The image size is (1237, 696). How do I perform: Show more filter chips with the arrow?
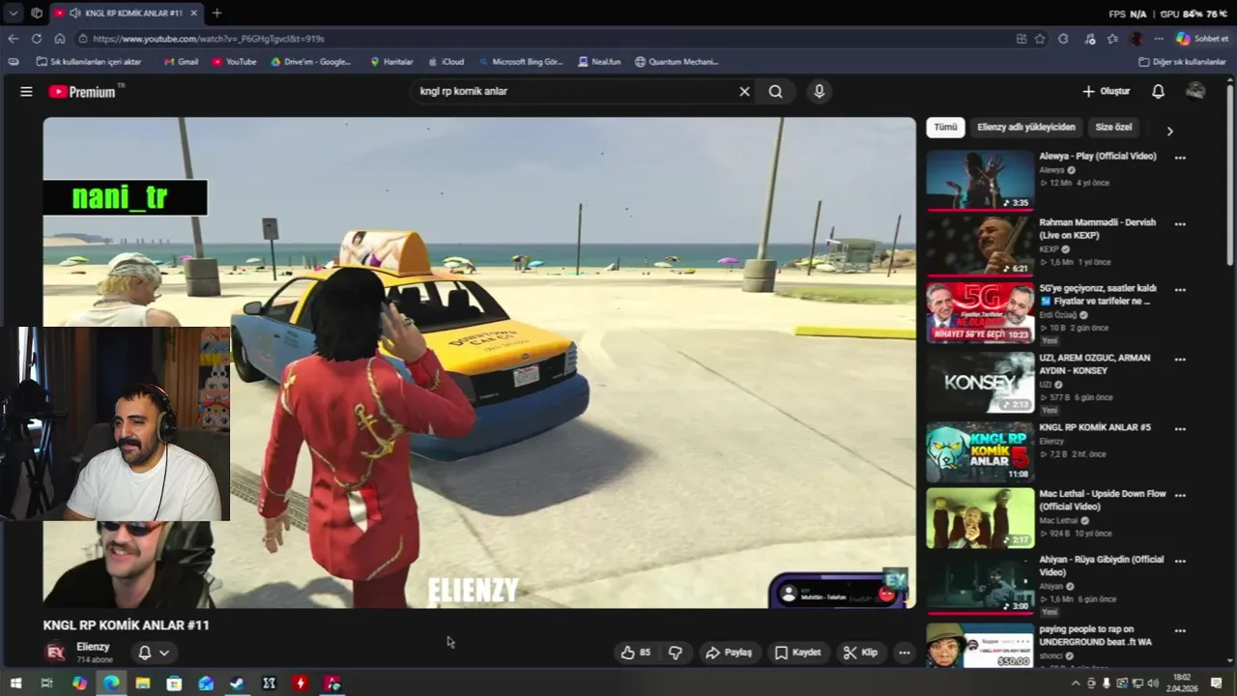1169,130
